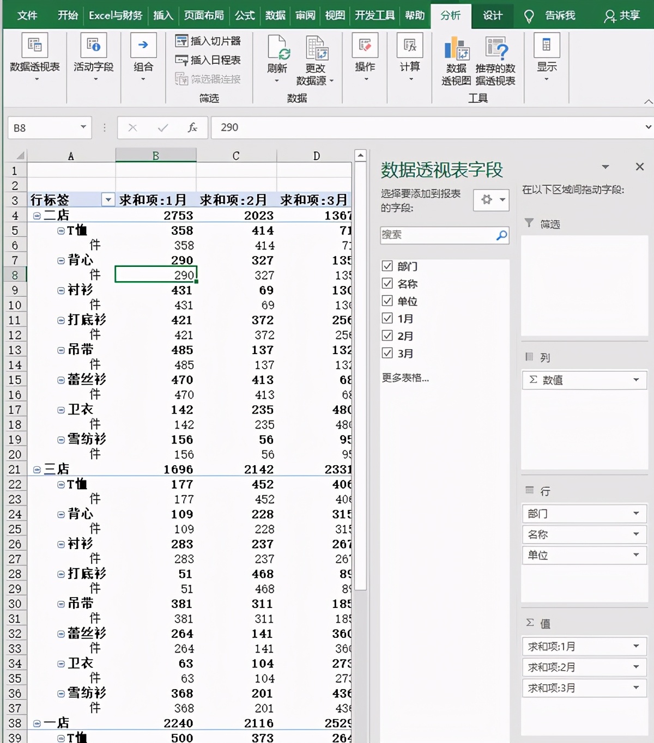This screenshot has height=743, width=654.
Task: Open the 求和项:2月 value field dropdown
Action: pos(636,667)
